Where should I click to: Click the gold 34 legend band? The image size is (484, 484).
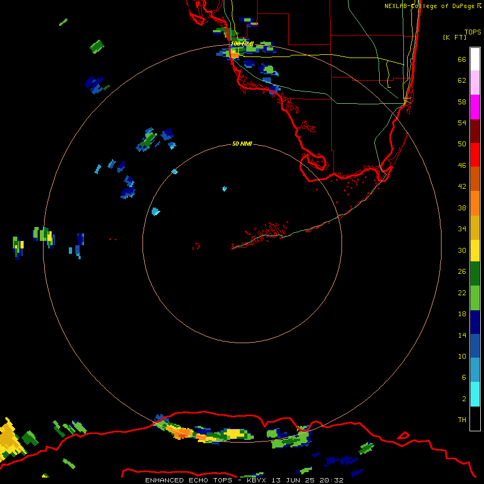tap(475, 227)
